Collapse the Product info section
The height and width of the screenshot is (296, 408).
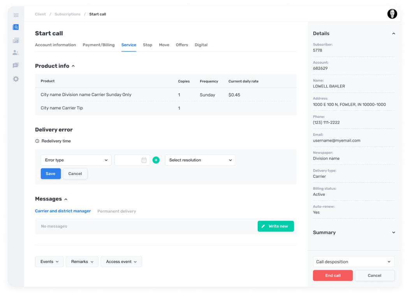click(73, 66)
